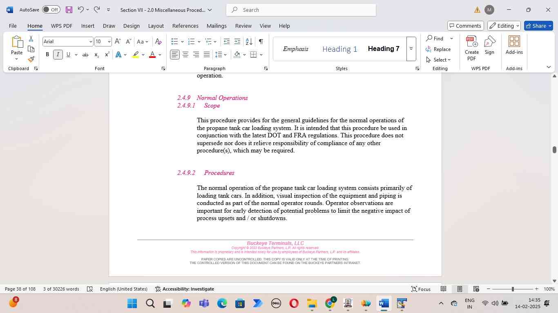
Task: Zoom in with the plus button
Action: coord(537,289)
